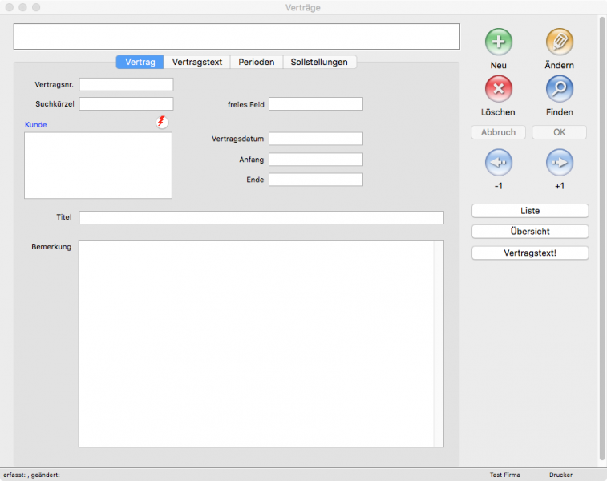The image size is (607, 481).
Task: Open the Perioden tab
Action: [x=256, y=62]
